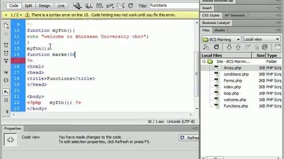
Task: Click Select Parent Tag icon
Action: 6,72
